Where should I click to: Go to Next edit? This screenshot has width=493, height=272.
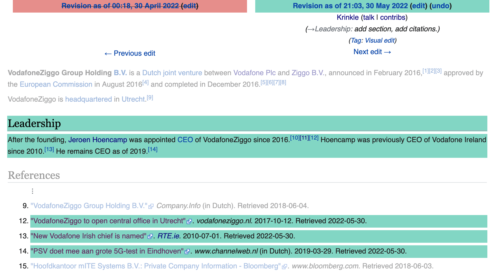(372, 52)
